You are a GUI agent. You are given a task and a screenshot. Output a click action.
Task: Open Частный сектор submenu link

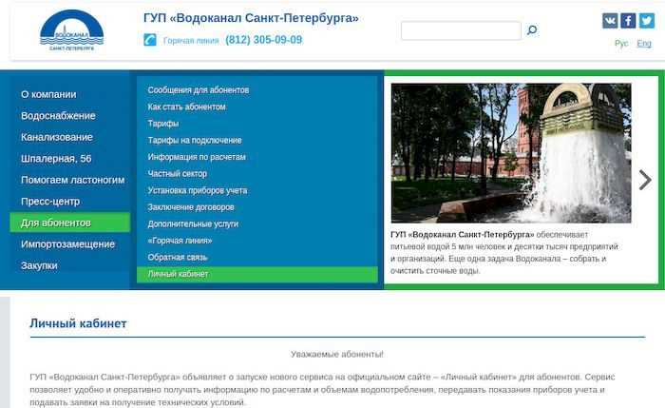(x=178, y=174)
